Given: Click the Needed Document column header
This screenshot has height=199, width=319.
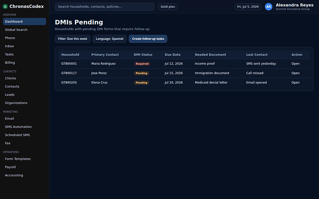Looking at the screenshot, I should tap(210, 54).
